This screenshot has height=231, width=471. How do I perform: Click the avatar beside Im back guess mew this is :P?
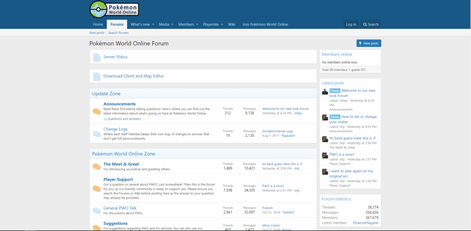[325, 139]
